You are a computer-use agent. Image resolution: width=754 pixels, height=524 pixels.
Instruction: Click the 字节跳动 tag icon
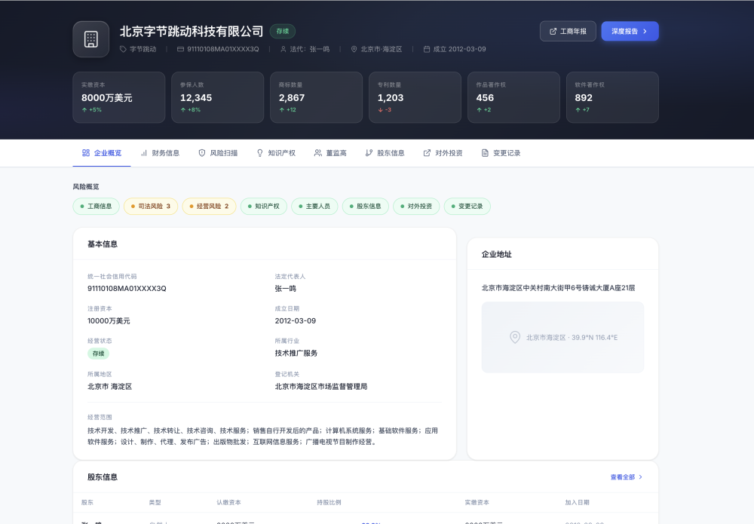click(x=123, y=49)
